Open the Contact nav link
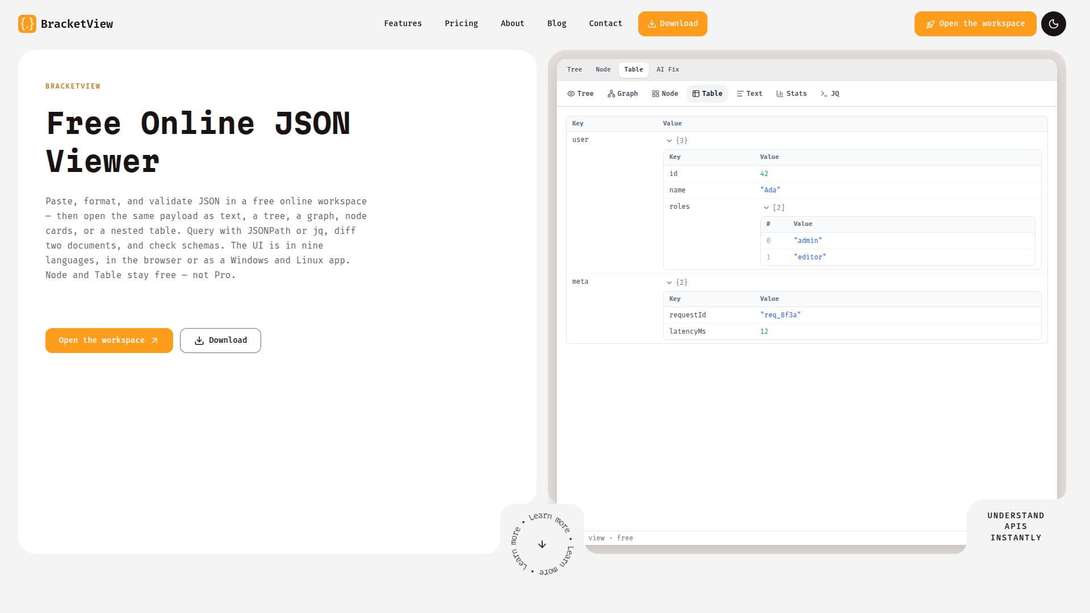The width and height of the screenshot is (1090, 613). pyautogui.click(x=605, y=24)
